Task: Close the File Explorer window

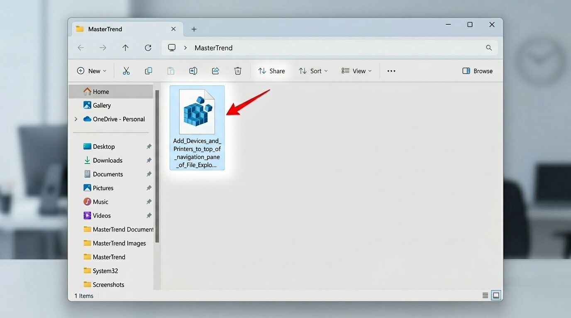Action: coord(492,25)
